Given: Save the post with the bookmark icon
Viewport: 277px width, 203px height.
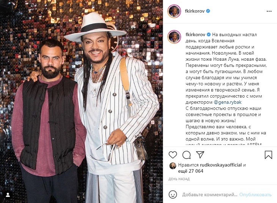Looking at the screenshot, I should [268, 155].
